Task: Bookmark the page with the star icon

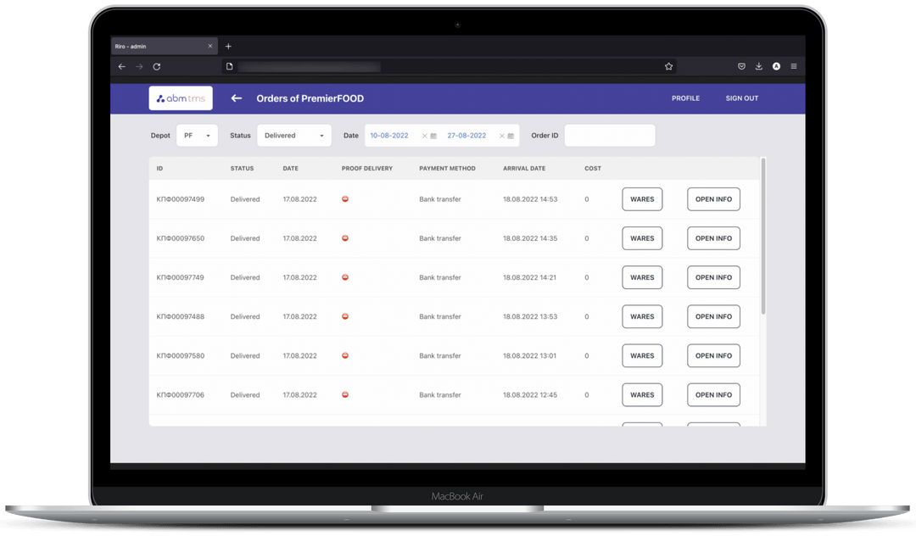Action: [669, 66]
